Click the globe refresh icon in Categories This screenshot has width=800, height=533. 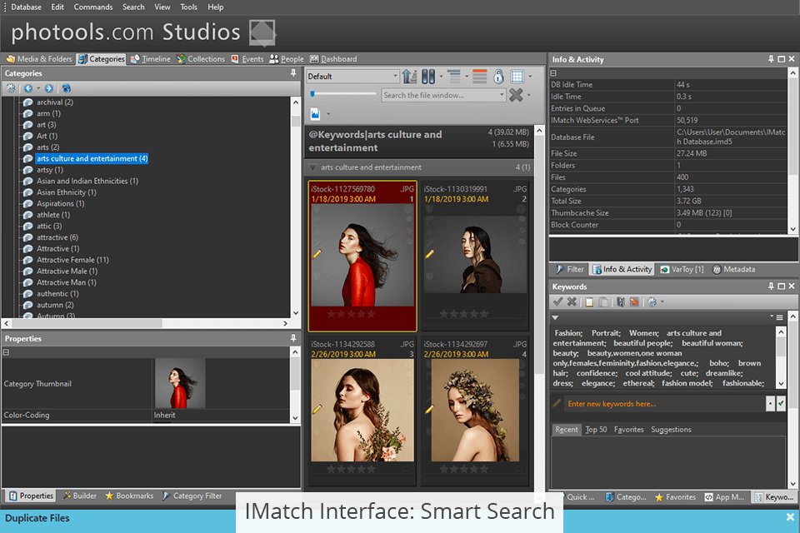tap(67, 88)
